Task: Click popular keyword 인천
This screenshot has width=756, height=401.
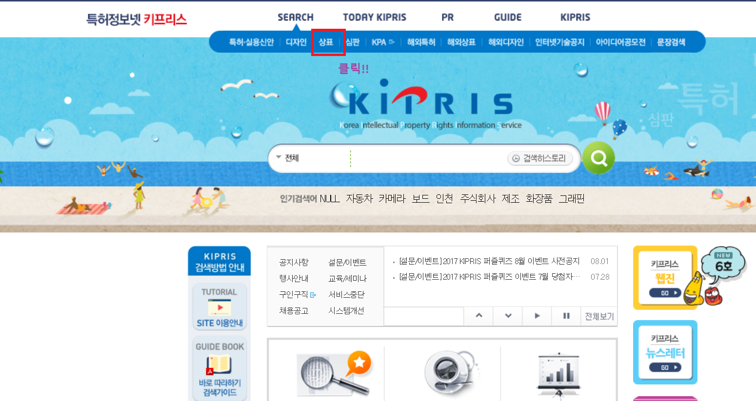Action: 444,198
